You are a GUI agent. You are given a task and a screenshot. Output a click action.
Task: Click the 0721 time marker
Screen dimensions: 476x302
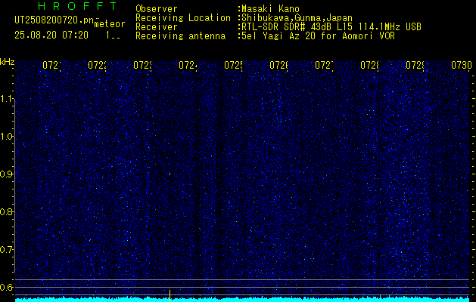pos(51,66)
